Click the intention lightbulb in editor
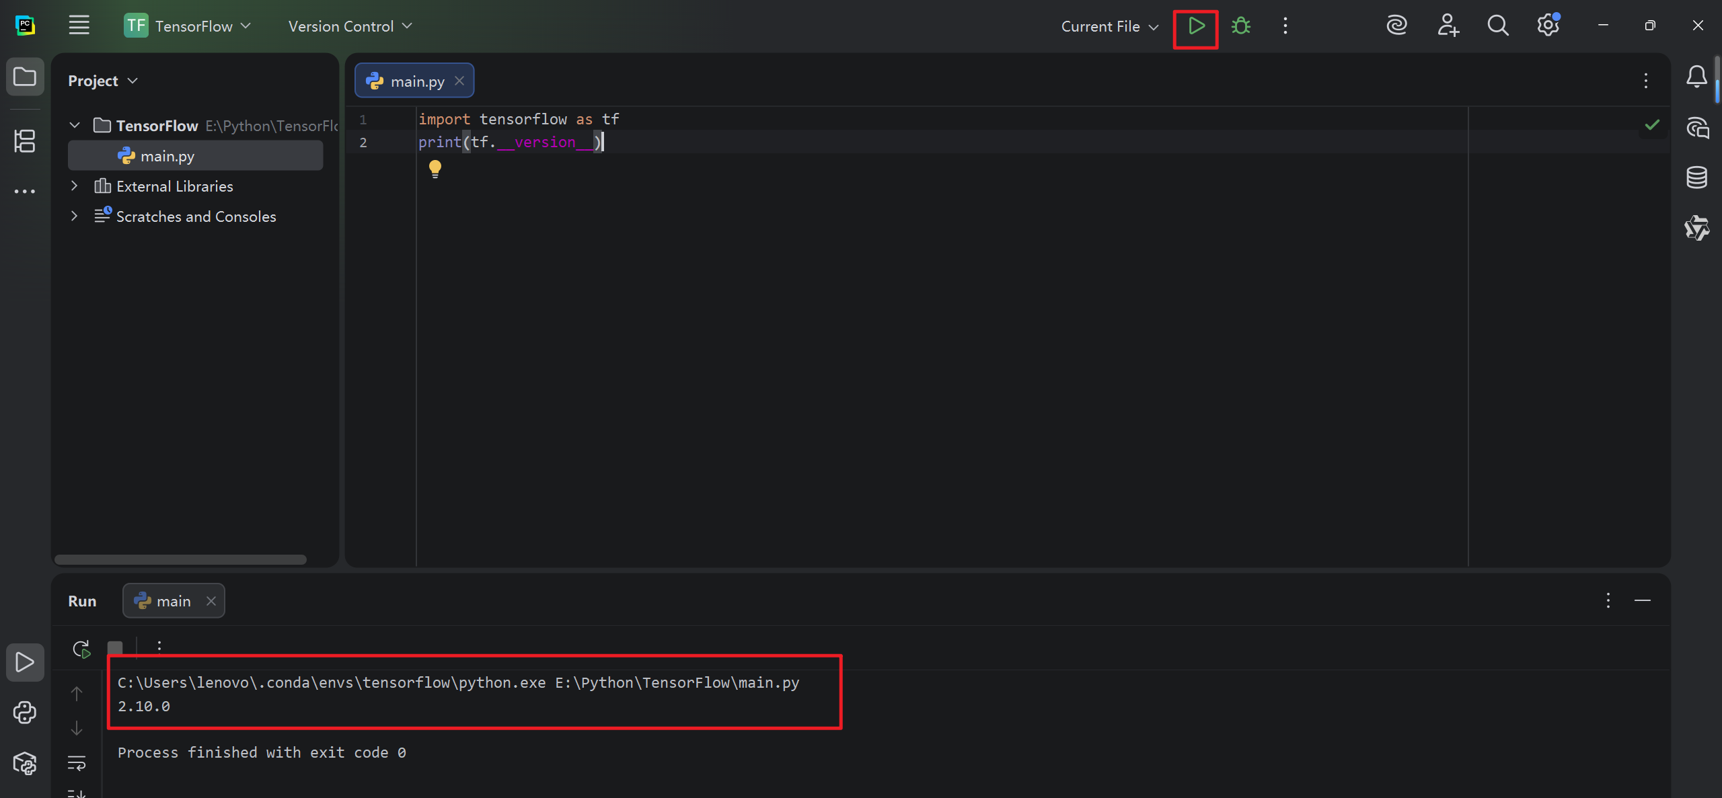1722x798 pixels. pyautogui.click(x=435, y=168)
